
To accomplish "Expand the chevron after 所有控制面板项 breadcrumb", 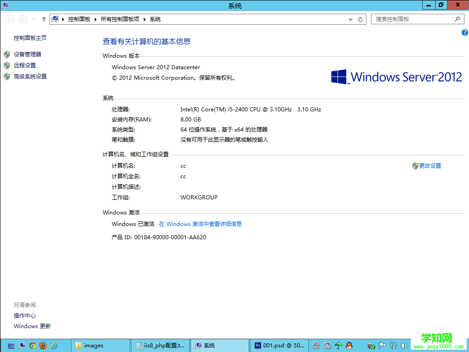I will [x=144, y=19].
